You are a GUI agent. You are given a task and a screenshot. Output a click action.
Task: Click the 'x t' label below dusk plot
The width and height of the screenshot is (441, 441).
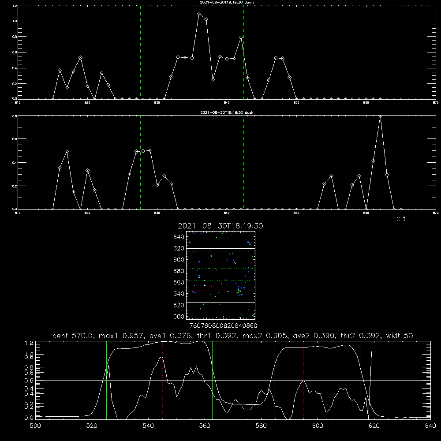tap(401, 219)
